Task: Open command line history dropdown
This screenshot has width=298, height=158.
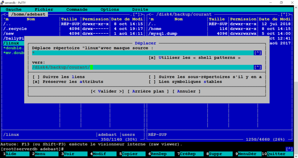Action: point(289,149)
